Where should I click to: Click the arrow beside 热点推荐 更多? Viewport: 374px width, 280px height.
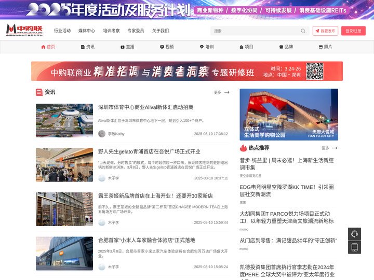(x=335, y=148)
